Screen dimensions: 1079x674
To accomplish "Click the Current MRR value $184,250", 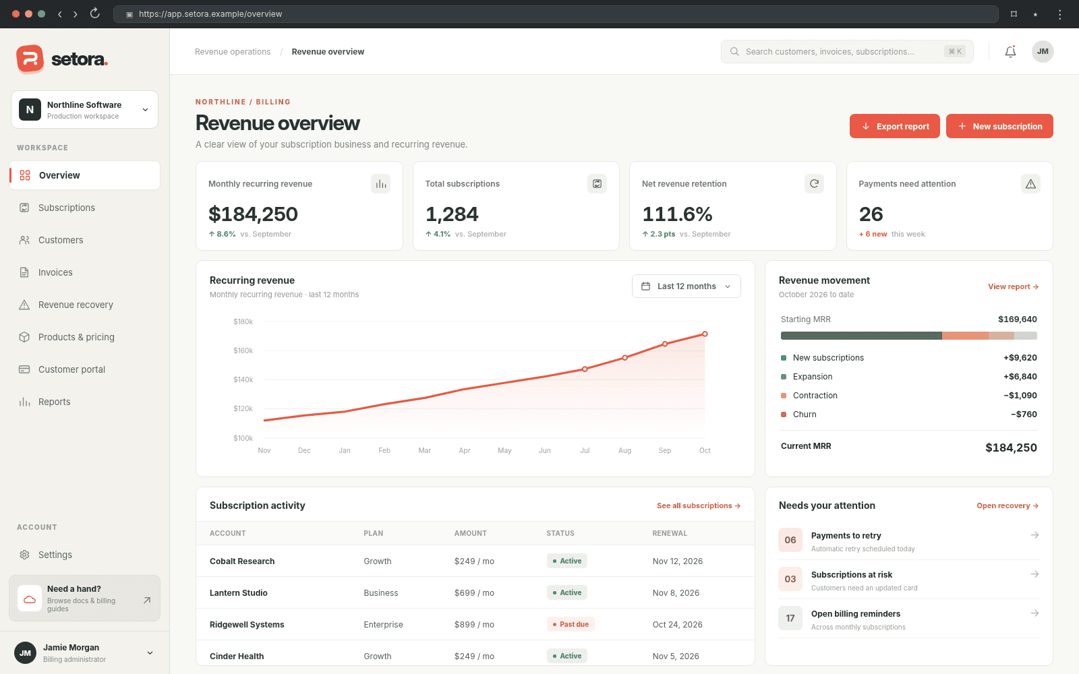I will pyautogui.click(x=1011, y=448).
